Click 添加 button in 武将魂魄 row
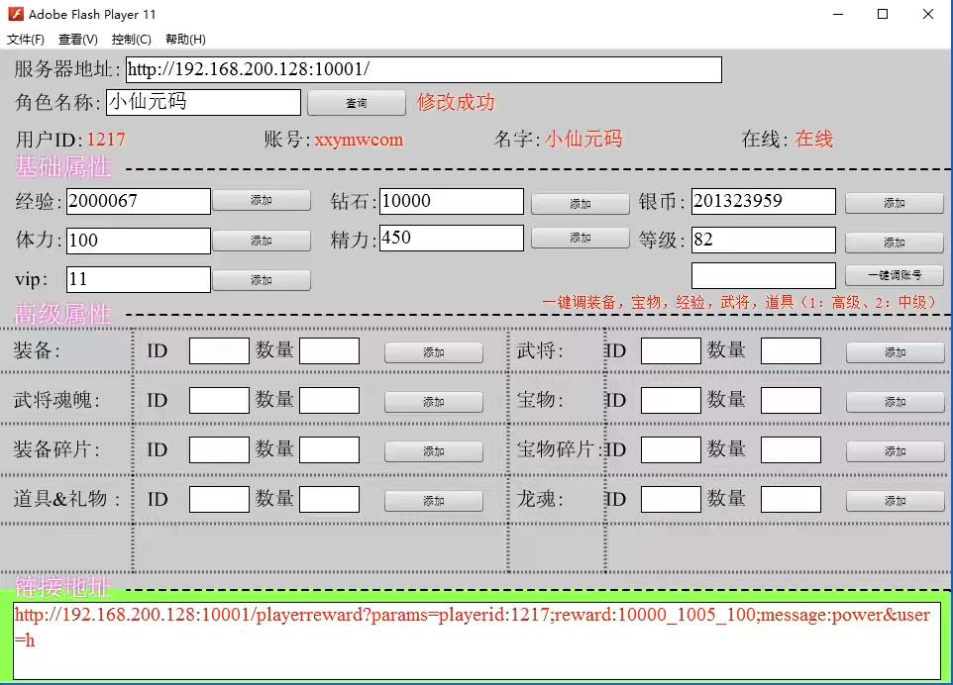The height and width of the screenshot is (685, 953). click(x=434, y=403)
